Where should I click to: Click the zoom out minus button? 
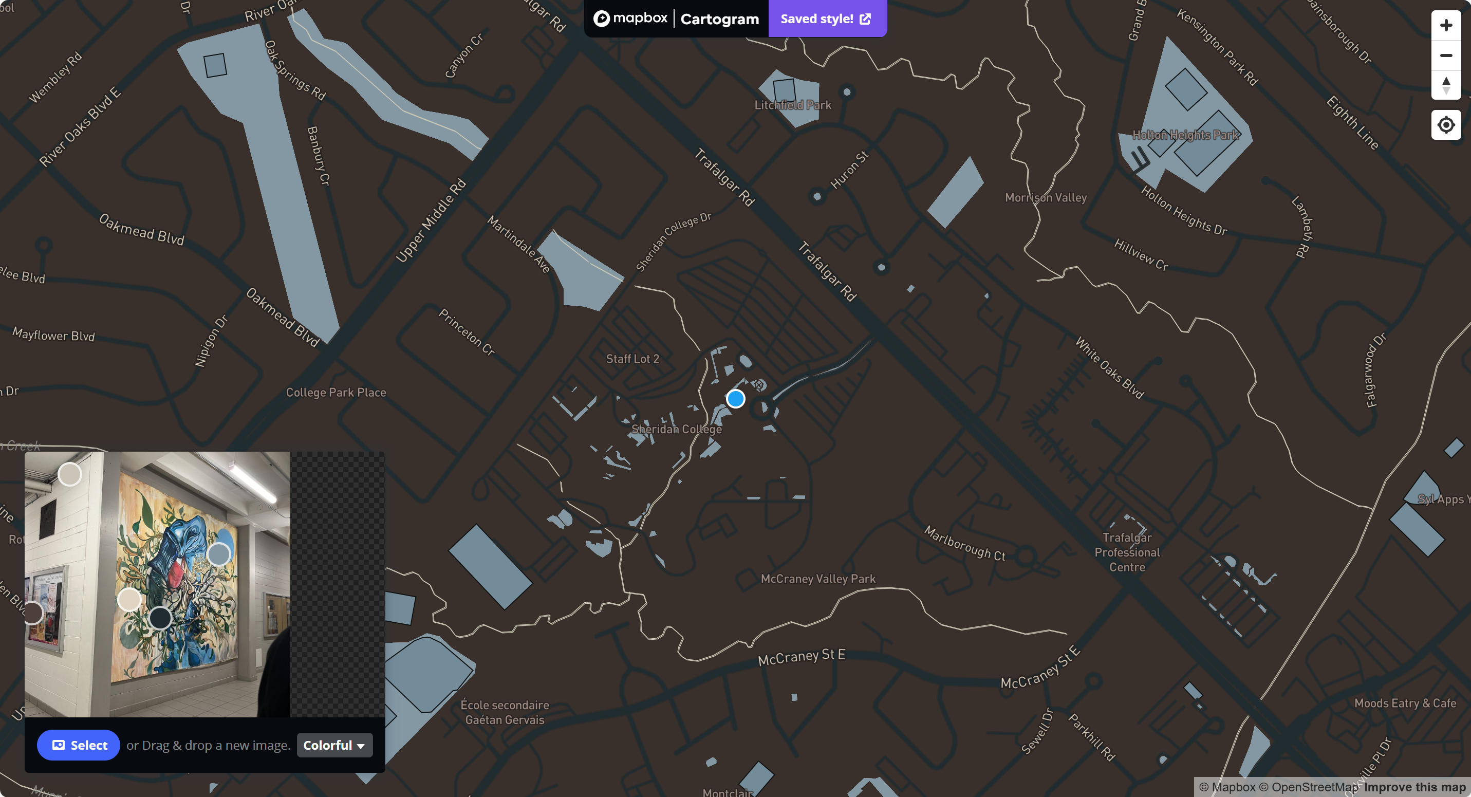(1445, 55)
